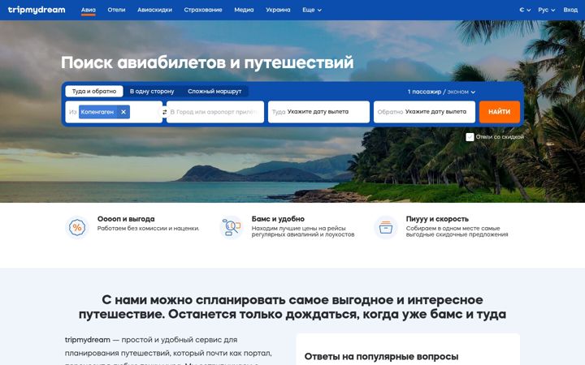Screen dimensions: 585x365
Task: Click the magnifier search prices icon
Action: click(232, 227)
